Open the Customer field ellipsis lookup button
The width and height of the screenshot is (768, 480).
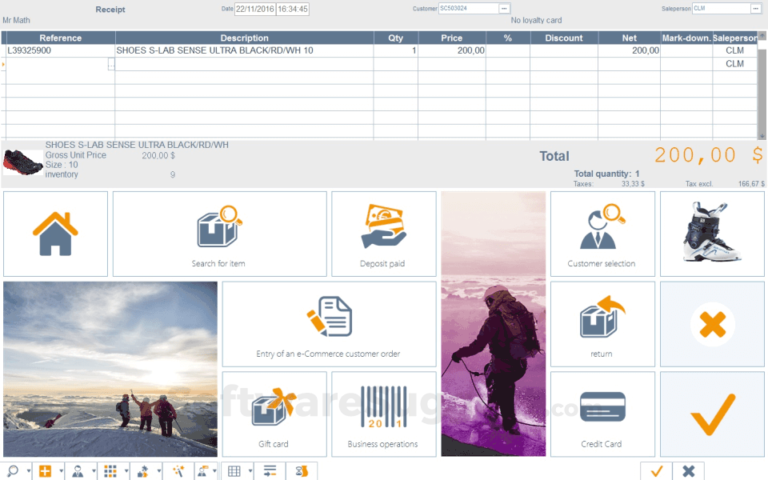tap(504, 9)
